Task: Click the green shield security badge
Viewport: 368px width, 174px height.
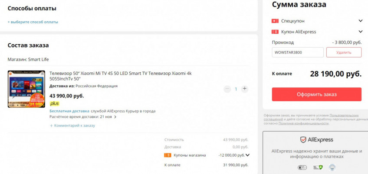Action: click(318, 167)
